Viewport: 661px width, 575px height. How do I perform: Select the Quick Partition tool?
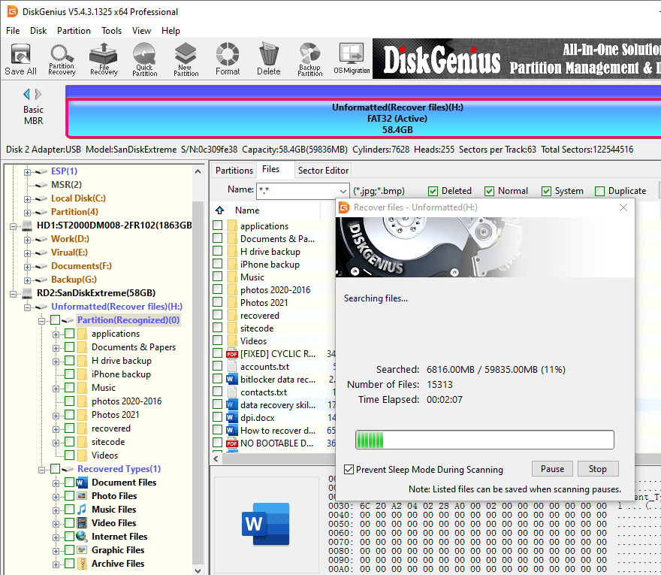(144, 59)
